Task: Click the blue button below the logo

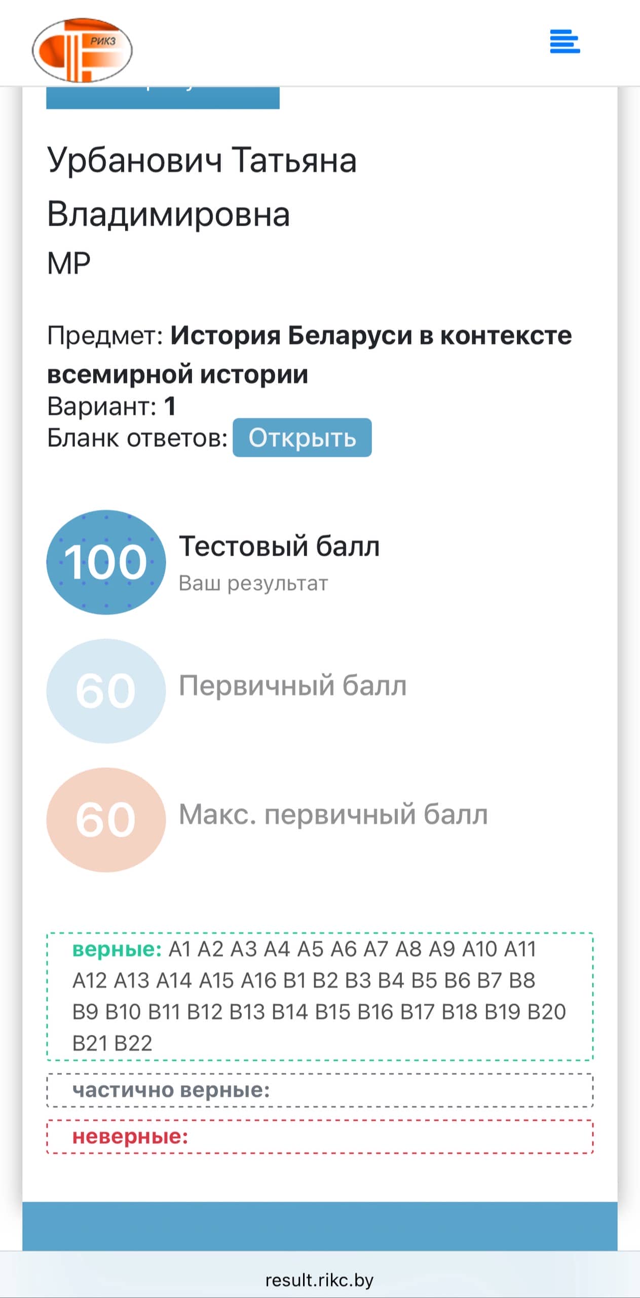Action: tap(162, 96)
